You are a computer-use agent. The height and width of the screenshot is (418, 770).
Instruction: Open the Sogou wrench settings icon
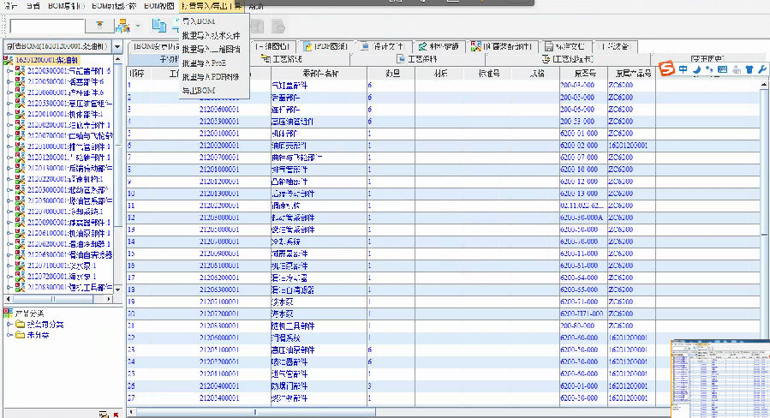762,69
